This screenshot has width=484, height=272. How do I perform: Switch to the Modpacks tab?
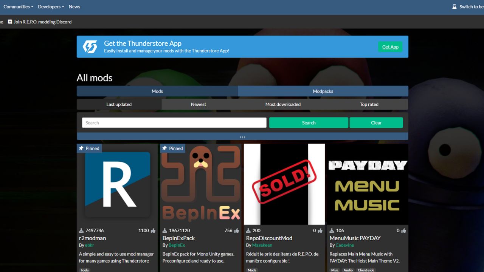(323, 91)
